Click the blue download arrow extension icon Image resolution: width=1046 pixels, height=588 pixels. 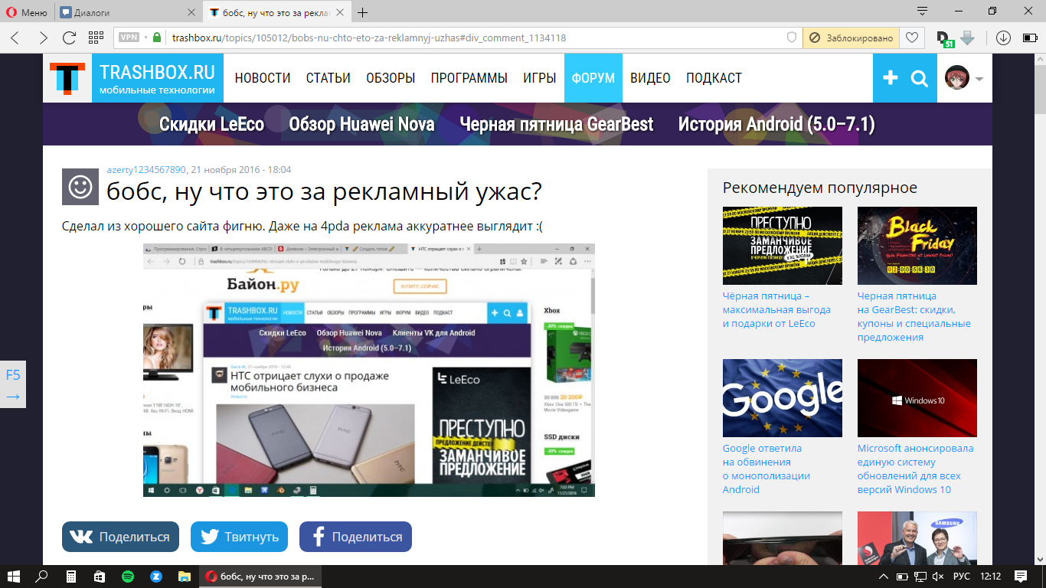click(966, 38)
